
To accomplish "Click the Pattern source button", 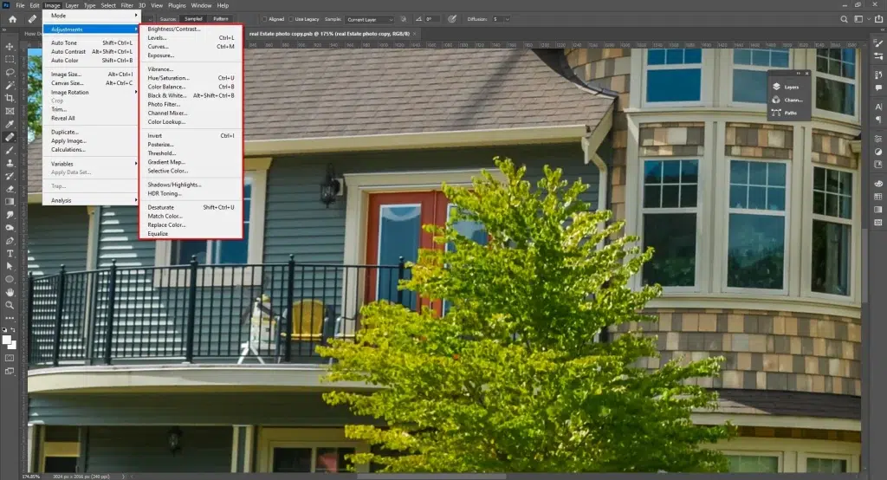I will pos(222,18).
